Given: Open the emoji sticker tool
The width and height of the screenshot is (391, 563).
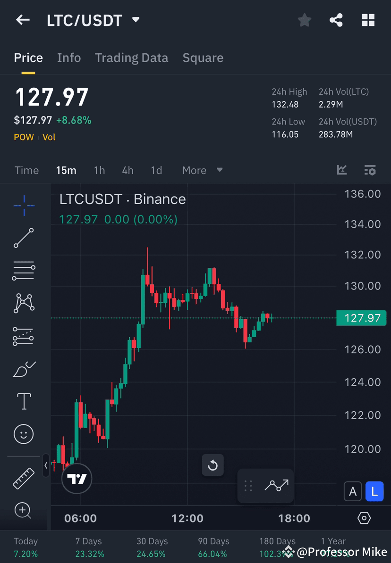Looking at the screenshot, I should tap(24, 434).
